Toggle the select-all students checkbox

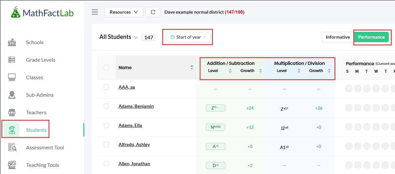click(106, 68)
